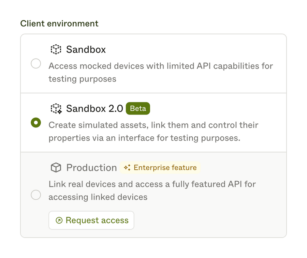Click the highlighted Sandbox 2.0 selected indicator
Viewport: 307px width, 258px height.
36,122
